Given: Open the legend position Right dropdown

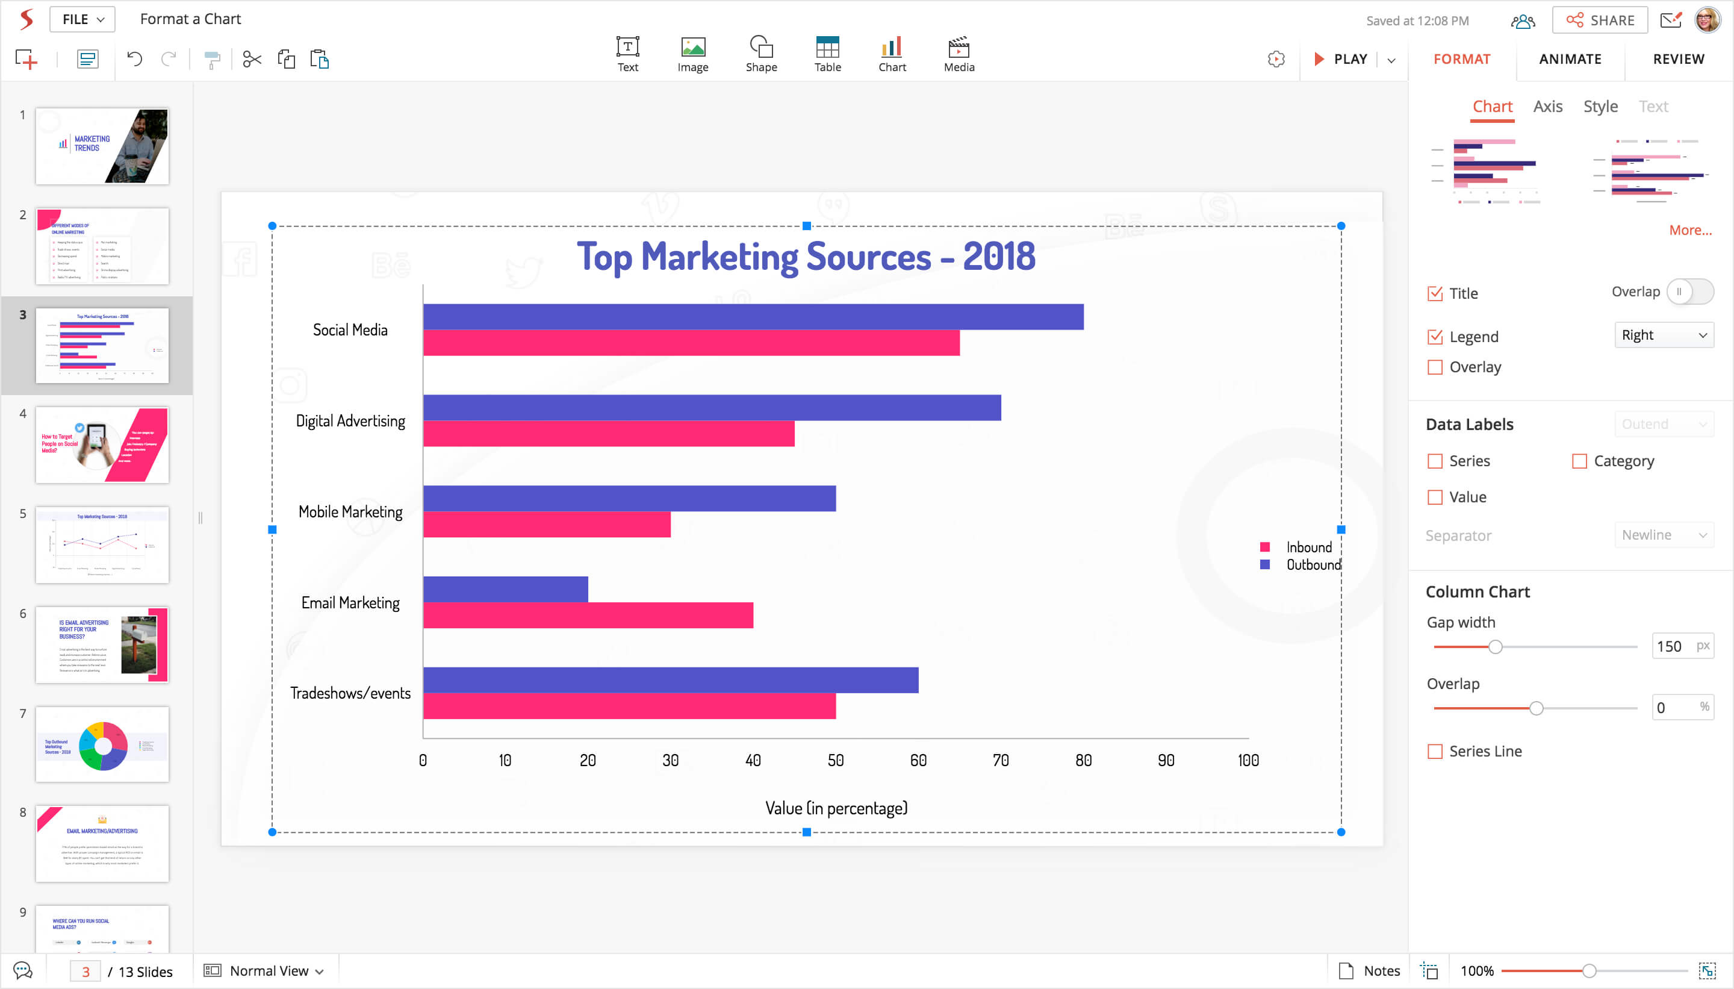Looking at the screenshot, I should click(1663, 335).
